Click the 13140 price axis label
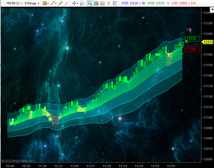214x168 pixels. point(208,75)
